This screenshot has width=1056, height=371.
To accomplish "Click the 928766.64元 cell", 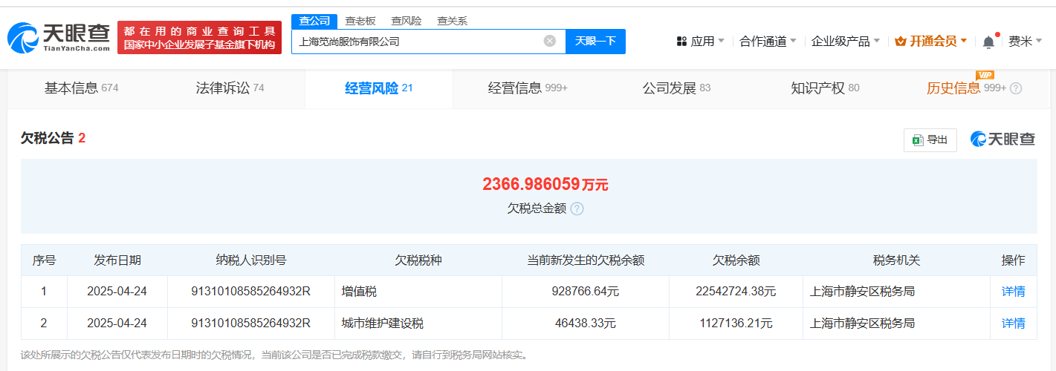I will point(586,292).
